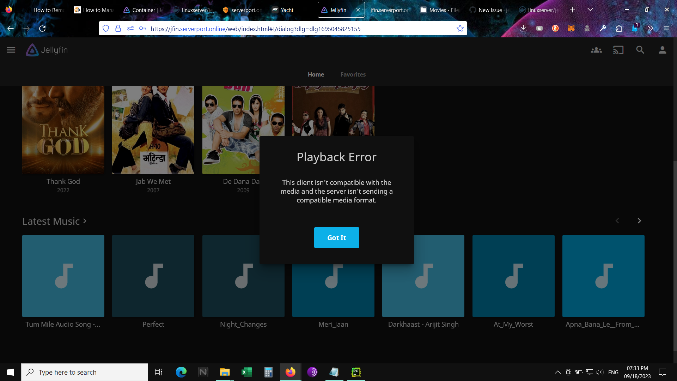Go back in browser history
The image size is (677, 381).
coord(10,29)
